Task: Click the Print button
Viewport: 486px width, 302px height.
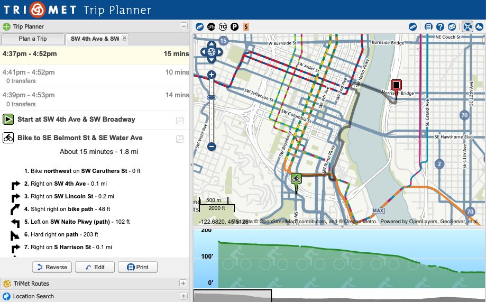Action: point(137,267)
